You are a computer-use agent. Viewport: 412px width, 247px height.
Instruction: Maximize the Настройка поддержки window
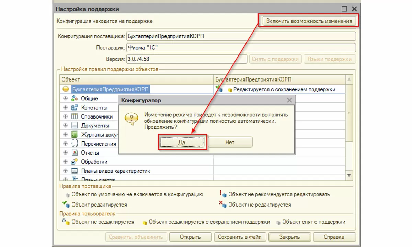344,9
